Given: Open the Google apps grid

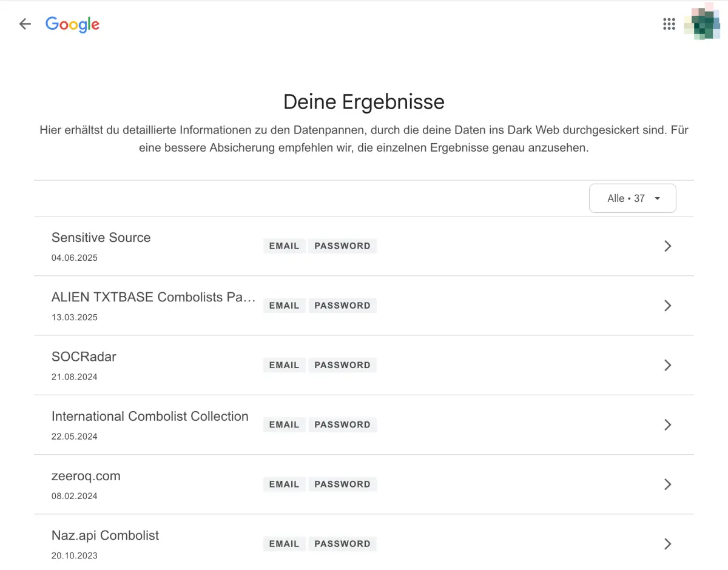Looking at the screenshot, I should 669,24.
